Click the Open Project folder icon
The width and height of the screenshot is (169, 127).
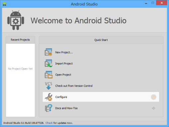pos(48,75)
